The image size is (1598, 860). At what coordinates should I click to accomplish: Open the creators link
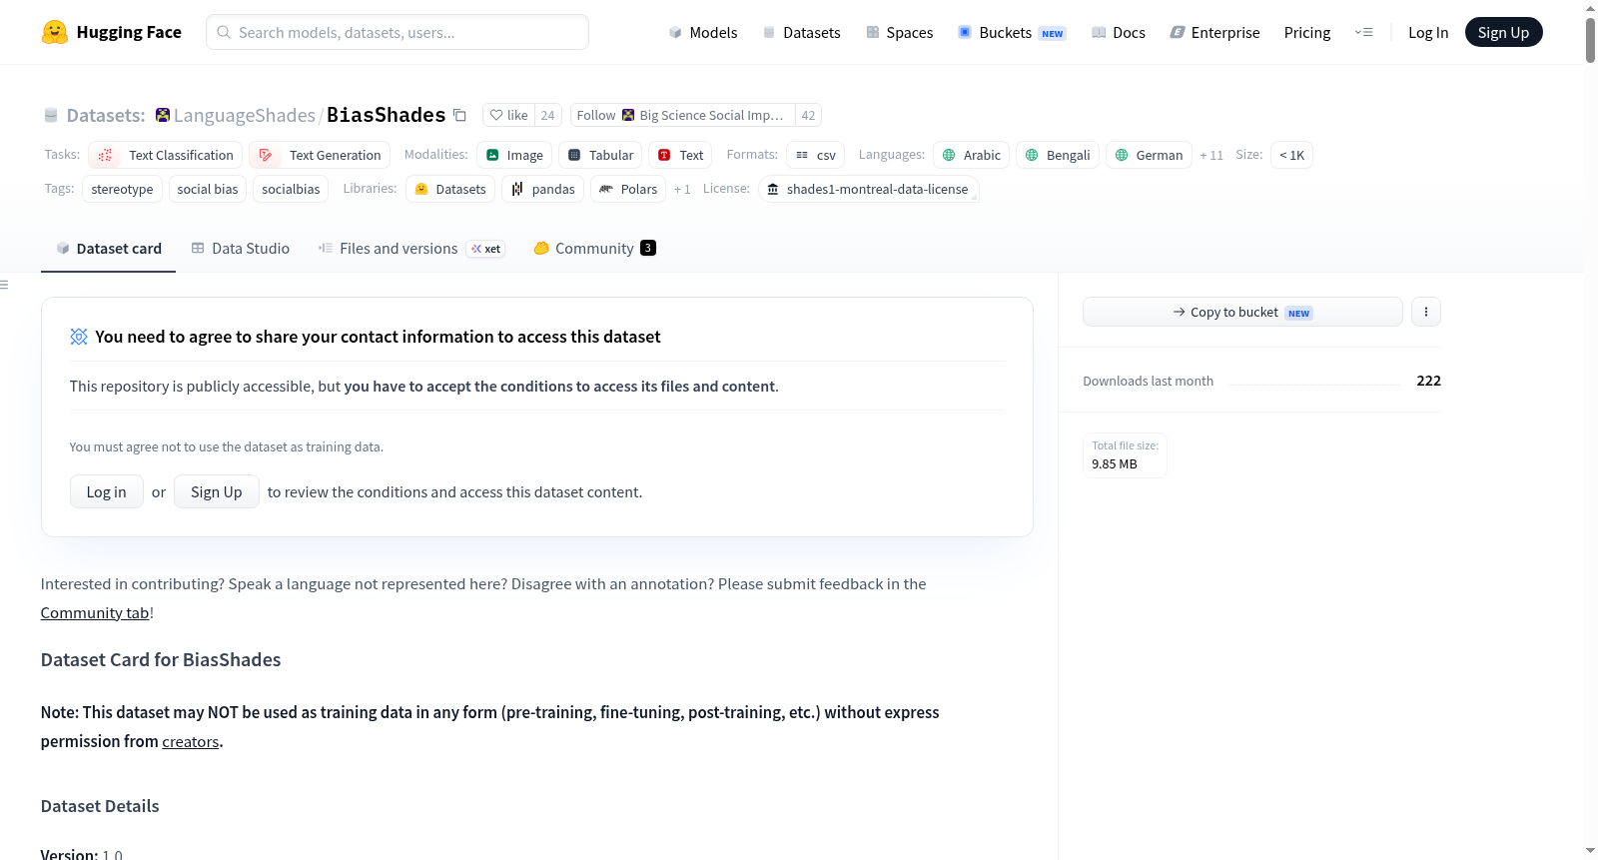191,742
